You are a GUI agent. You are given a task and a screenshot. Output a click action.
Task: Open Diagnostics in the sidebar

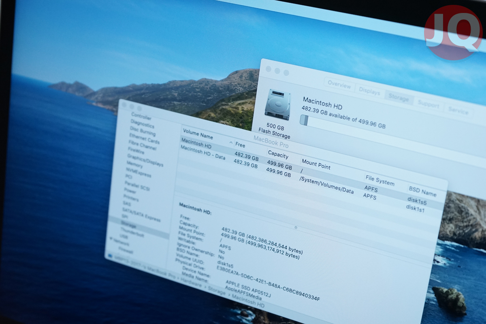(x=142, y=125)
